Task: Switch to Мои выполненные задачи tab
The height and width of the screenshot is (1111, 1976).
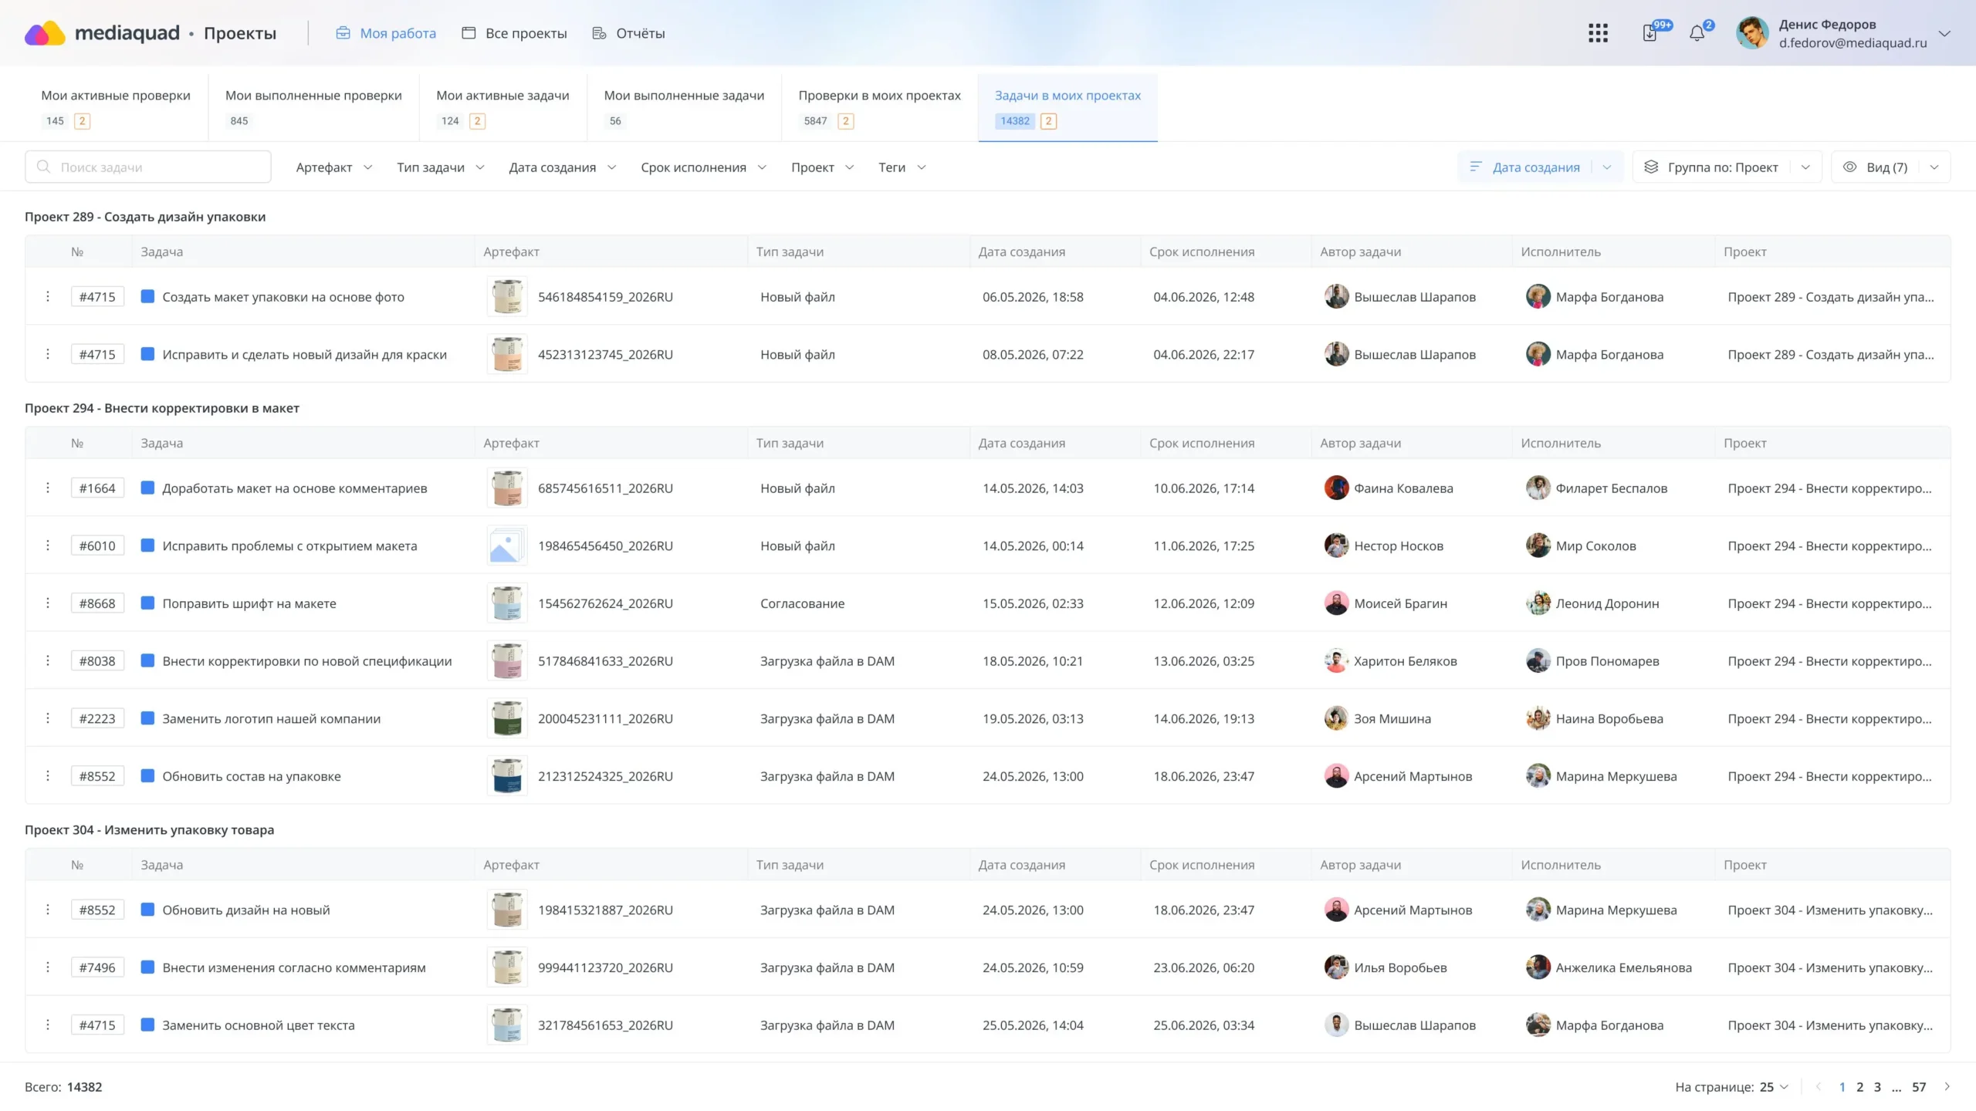Action: point(684,107)
